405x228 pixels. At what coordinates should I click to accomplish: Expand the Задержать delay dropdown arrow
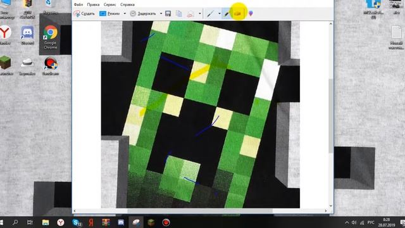[x=161, y=13]
